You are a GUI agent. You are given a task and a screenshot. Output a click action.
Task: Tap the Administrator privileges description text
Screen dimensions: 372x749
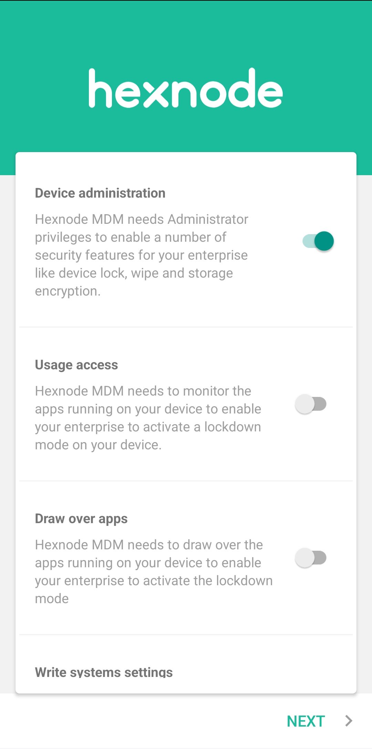point(142,255)
